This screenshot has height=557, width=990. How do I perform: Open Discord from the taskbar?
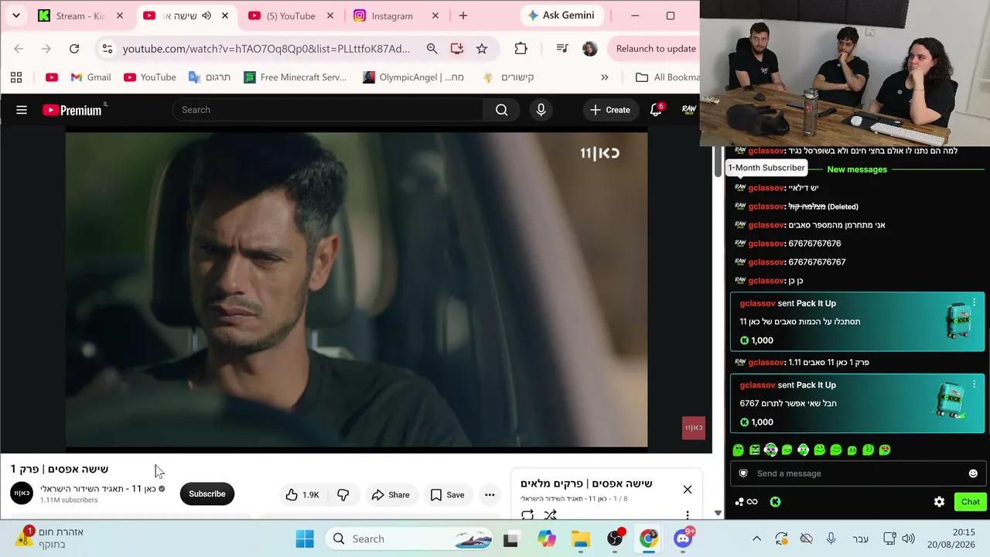click(683, 539)
